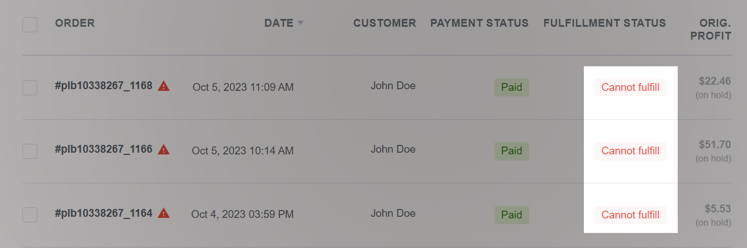This screenshot has height=248, width=747.
Task: Open order #plb10338267_1168
Action: pyautogui.click(x=103, y=86)
